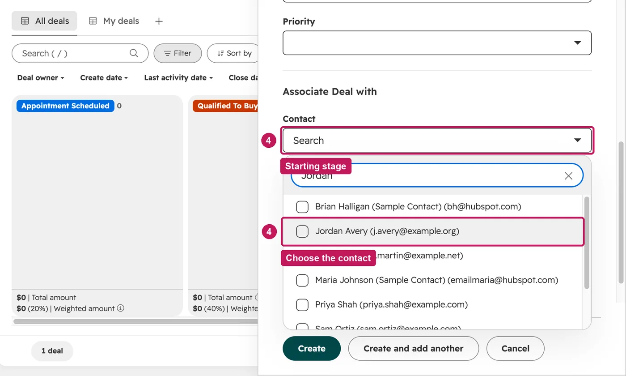
Task: Switch to the All deals tab
Action: 44,21
